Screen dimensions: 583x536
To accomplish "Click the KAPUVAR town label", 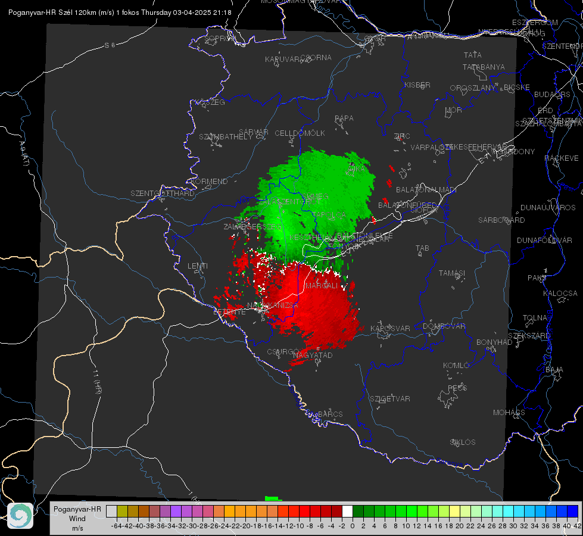I will (282, 59).
